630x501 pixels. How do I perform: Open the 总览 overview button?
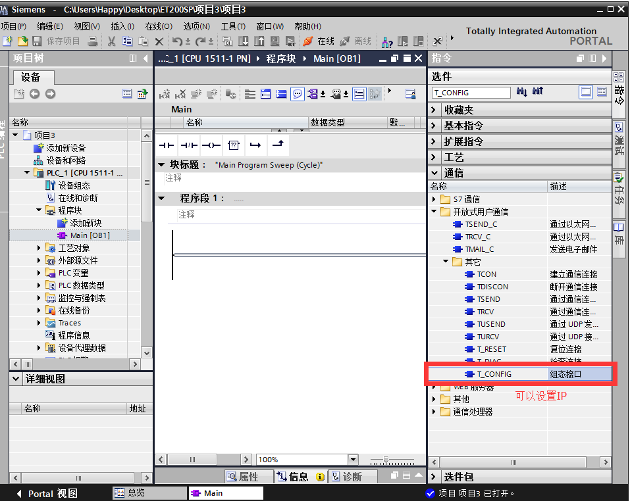[x=149, y=493]
